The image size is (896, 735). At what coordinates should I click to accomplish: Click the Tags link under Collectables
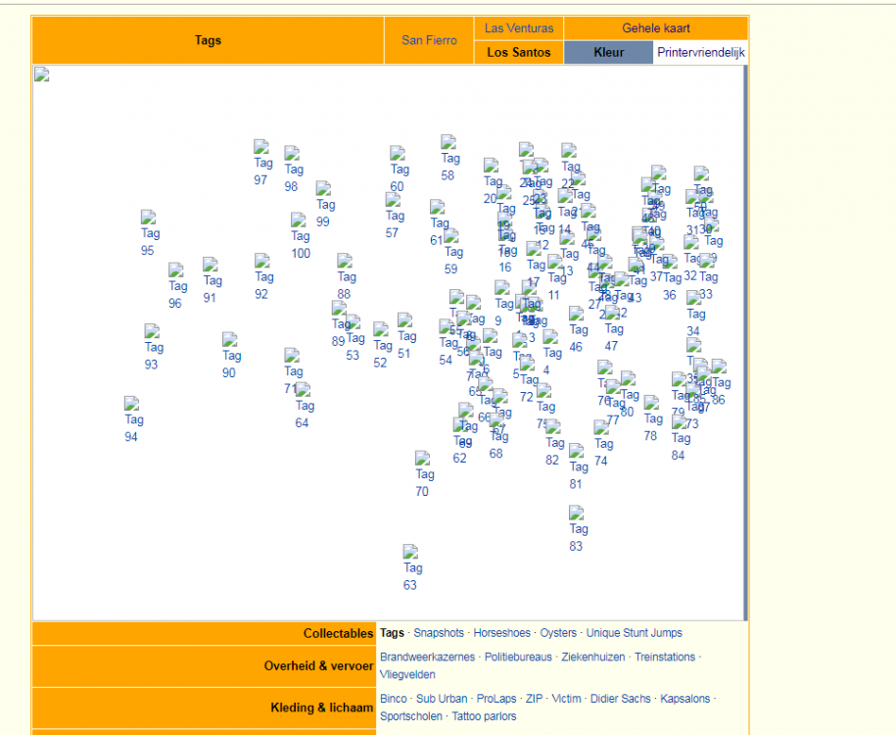[392, 633]
